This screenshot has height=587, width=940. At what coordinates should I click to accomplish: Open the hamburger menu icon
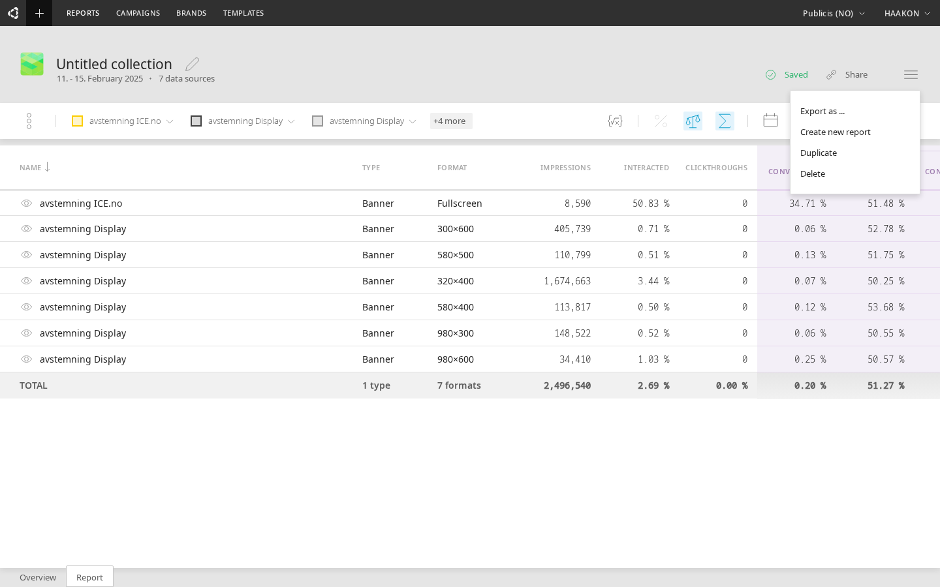pos(911,74)
